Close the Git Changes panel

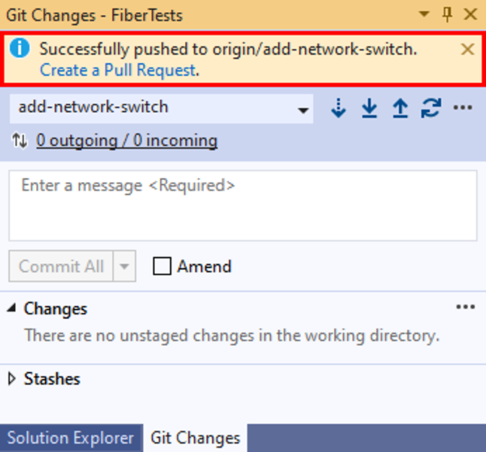pyautogui.click(x=470, y=14)
